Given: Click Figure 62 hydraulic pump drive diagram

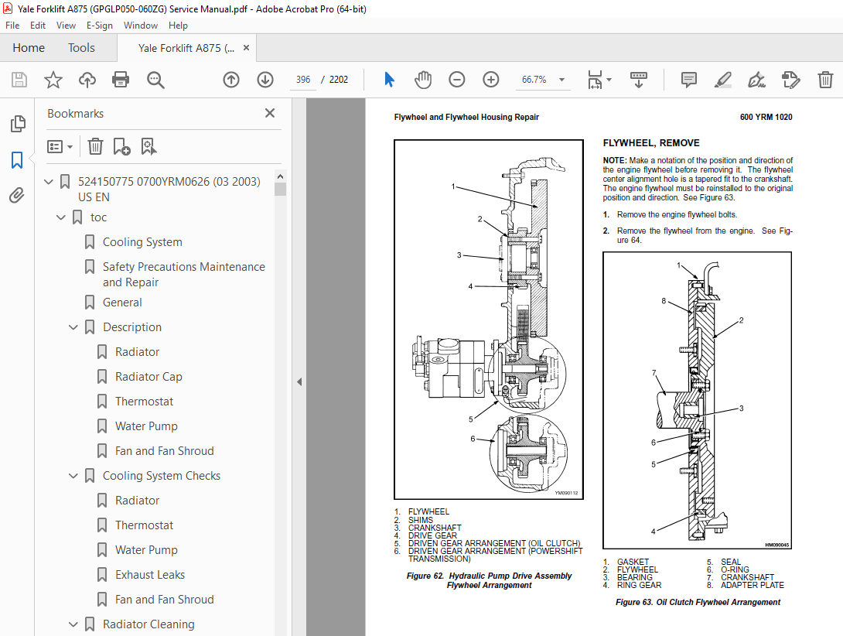Looking at the screenshot, I should [x=489, y=320].
